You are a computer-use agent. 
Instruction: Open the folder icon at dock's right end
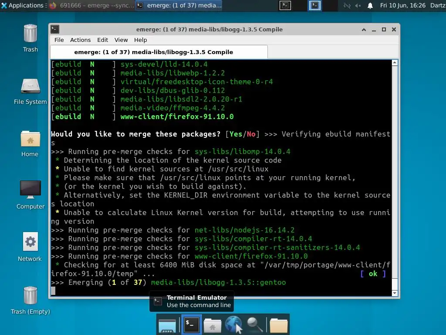click(x=278, y=325)
